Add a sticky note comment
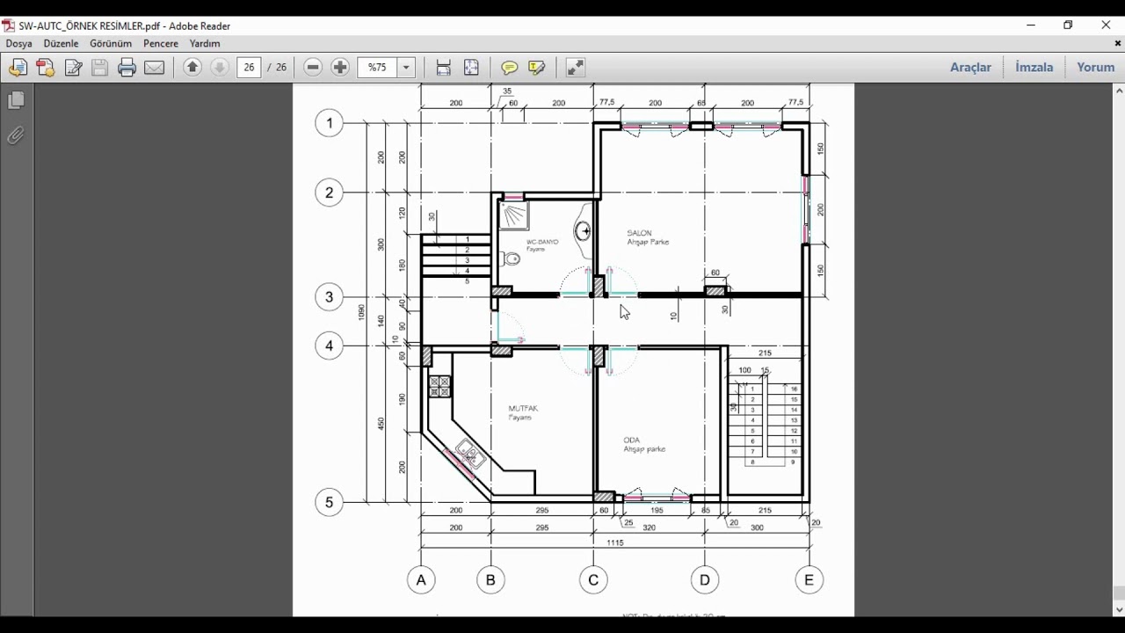Viewport: 1125px width, 633px height. click(509, 68)
